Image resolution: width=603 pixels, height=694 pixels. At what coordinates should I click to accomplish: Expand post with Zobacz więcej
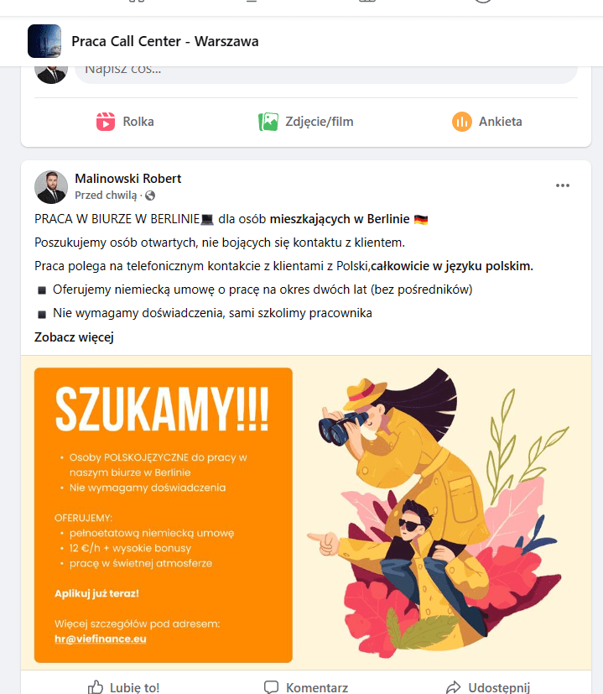tap(74, 337)
